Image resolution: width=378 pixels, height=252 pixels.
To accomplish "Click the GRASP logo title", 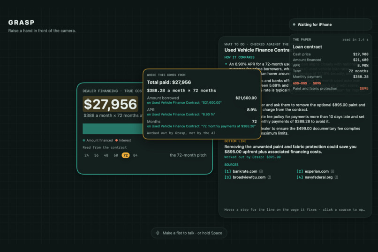I will [21, 23].
